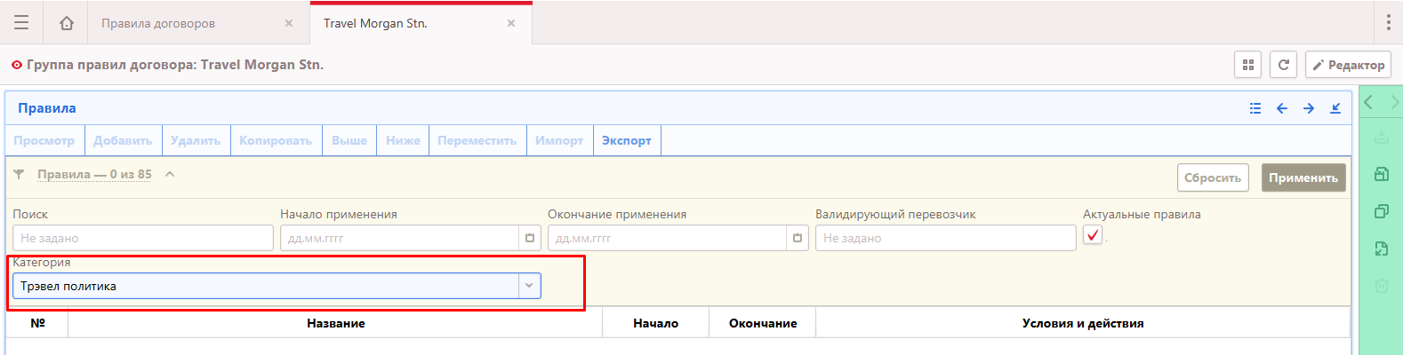Viewport: 1403px width, 355px height.
Task: Click the collapse panel arrow icon
Action: (1335, 108)
